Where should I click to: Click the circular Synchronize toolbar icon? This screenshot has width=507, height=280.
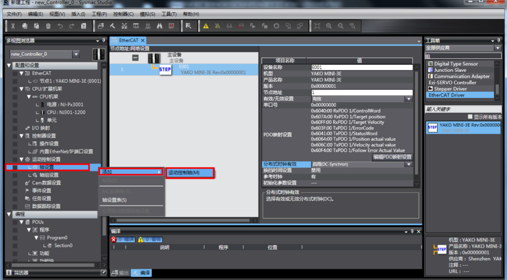[x=276, y=26]
